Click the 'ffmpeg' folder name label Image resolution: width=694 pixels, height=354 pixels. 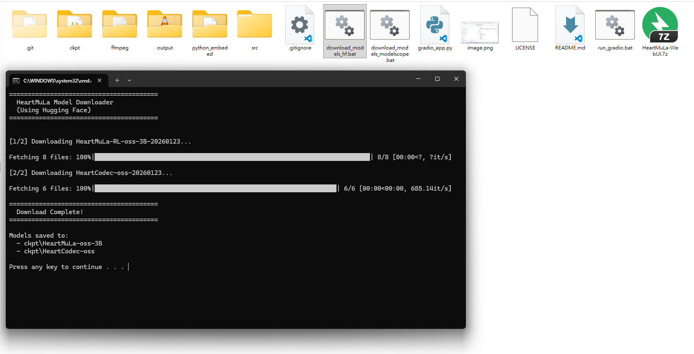tap(120, 48)
